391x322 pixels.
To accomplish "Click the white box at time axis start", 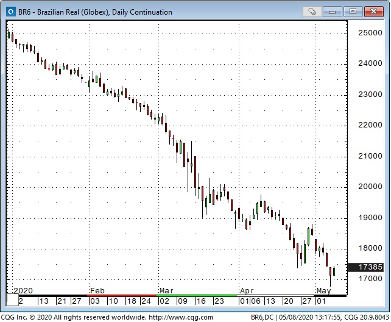I will [12, 300].
